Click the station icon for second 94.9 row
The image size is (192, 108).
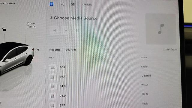[x=53, y=96]
